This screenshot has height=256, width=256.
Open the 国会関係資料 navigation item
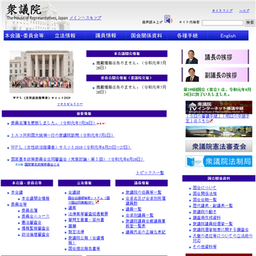pyautogui.click(x=146, y=36)
